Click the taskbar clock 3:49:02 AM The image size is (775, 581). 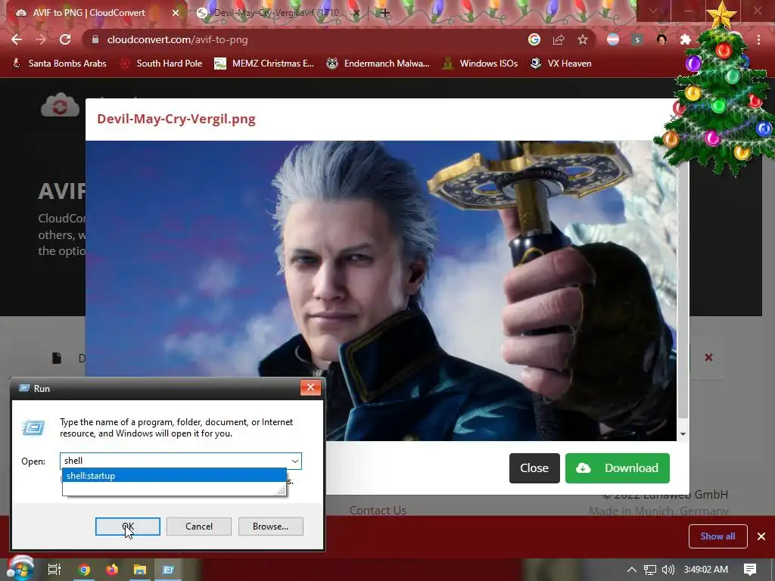click(705, 570)
